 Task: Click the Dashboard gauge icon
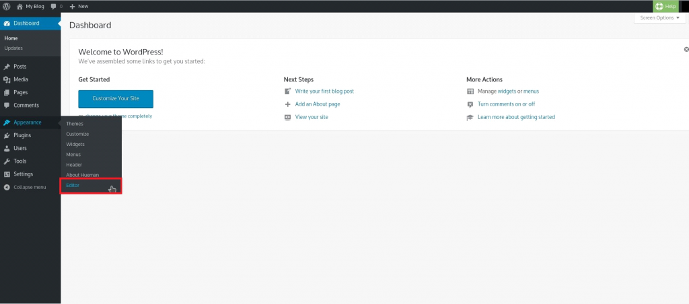click(7, 24)
